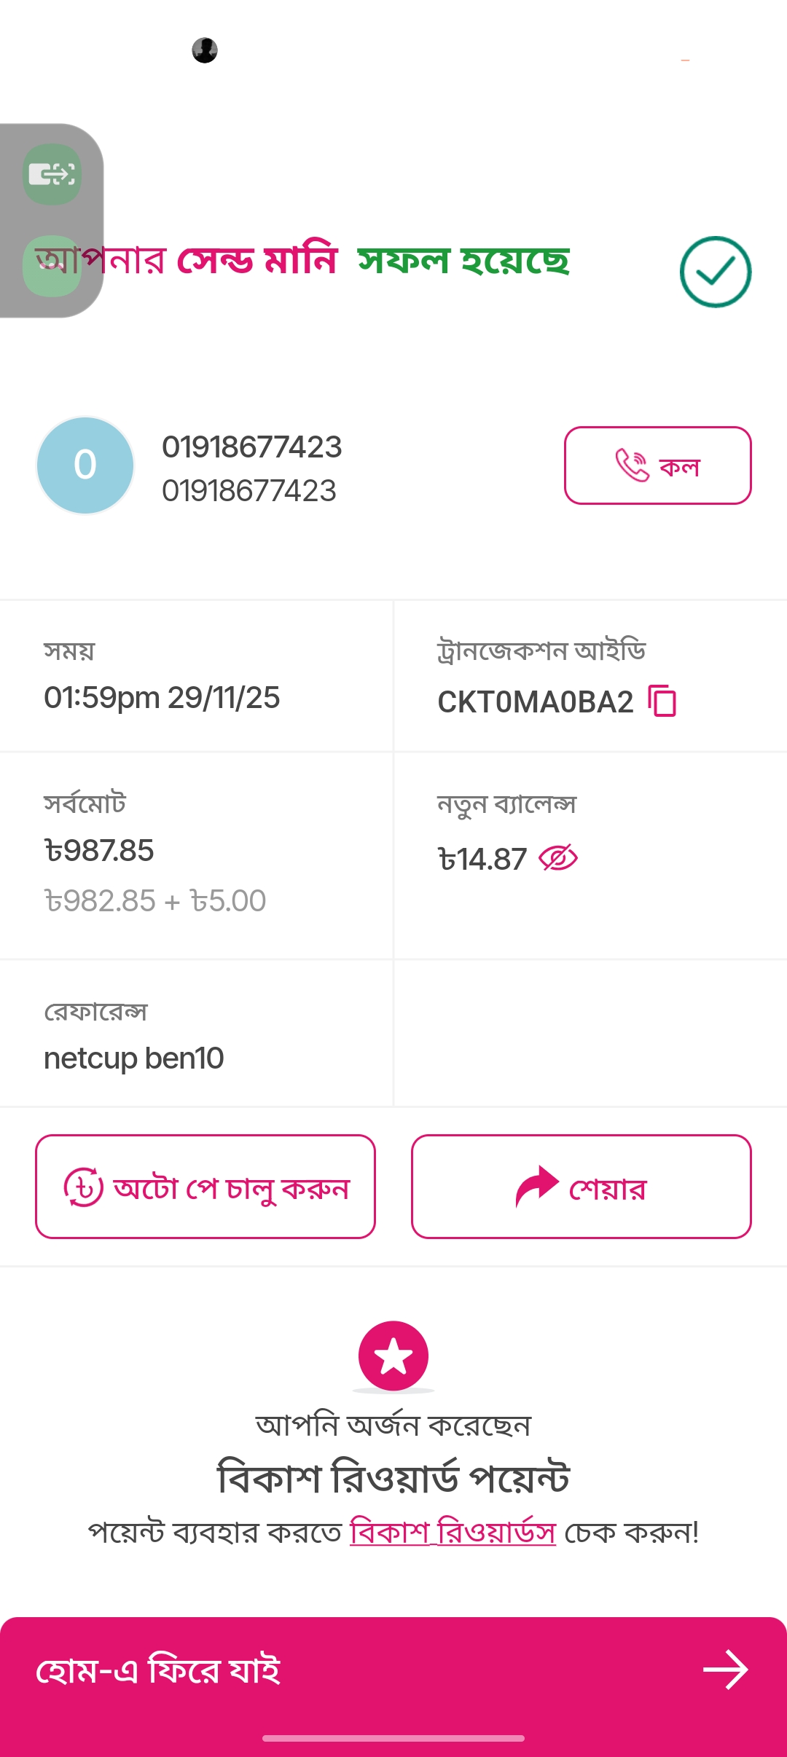787x1757 pixels.
Task: Tap the right arrow on home bar
Action: pyautogui.click(x=726, y=1670)
